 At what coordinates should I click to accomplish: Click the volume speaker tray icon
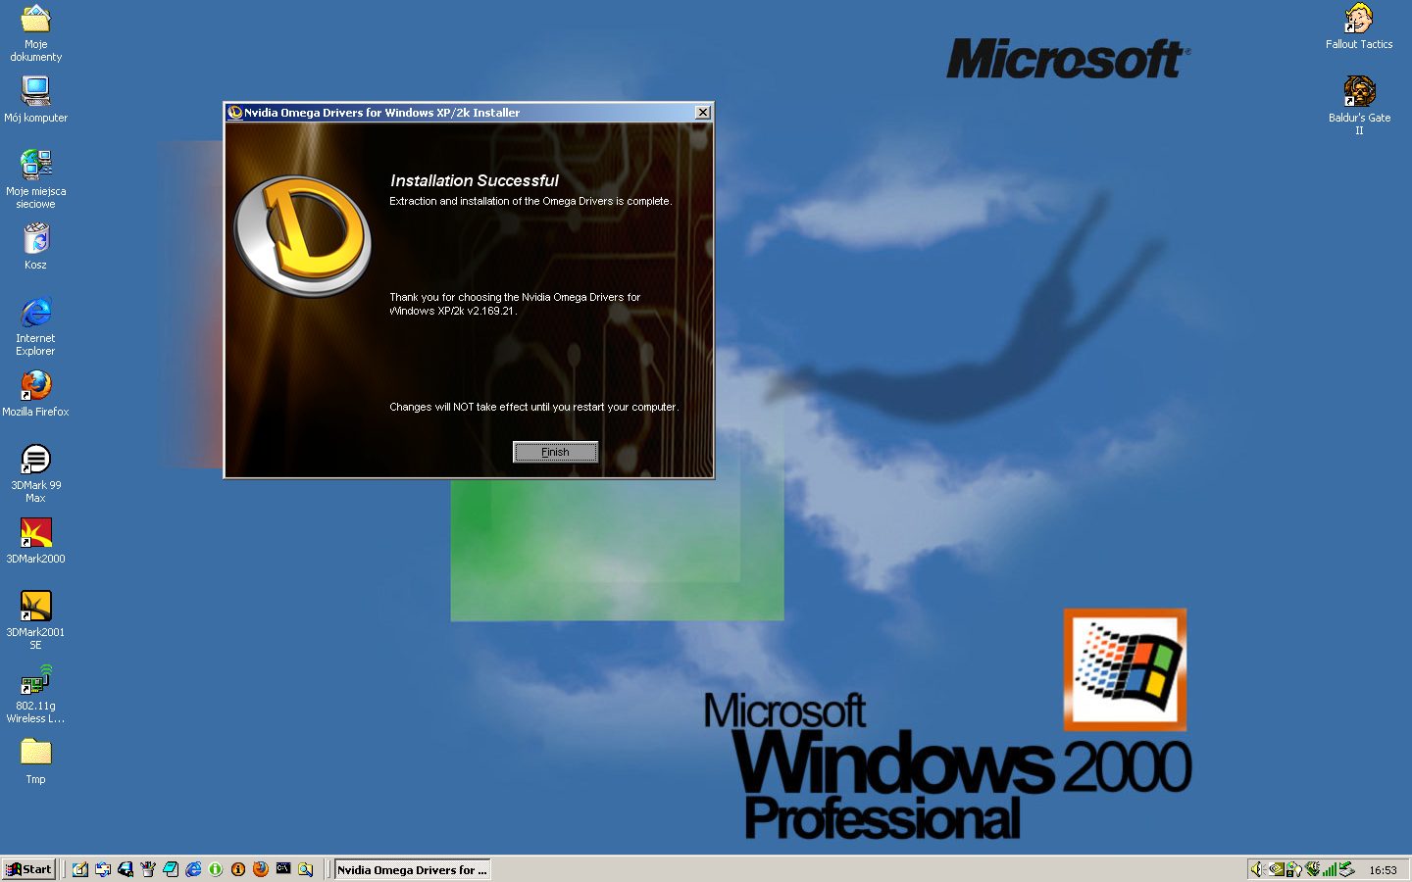(x=1257, y=869)
